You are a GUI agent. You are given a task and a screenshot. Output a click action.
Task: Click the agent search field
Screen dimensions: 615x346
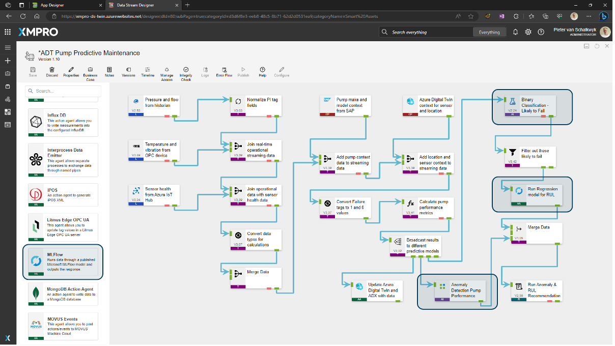coord(63,91)
